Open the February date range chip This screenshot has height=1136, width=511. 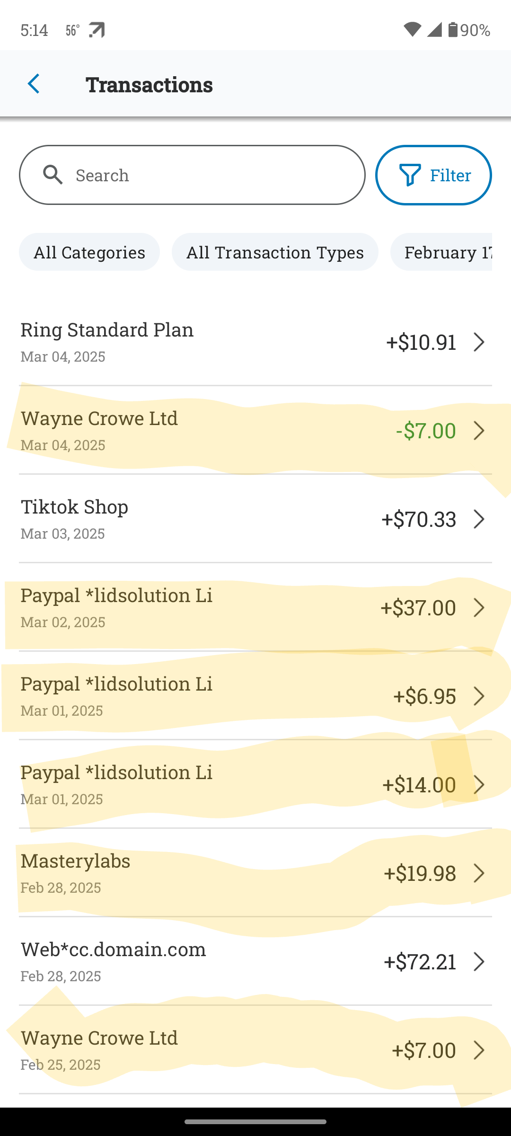[445, 252]
